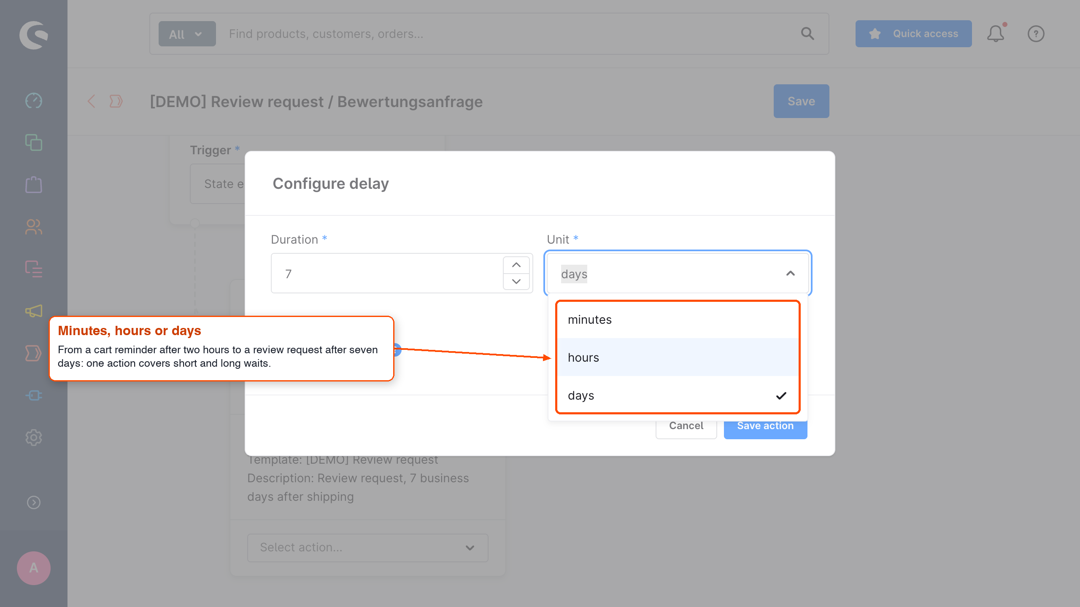Click the Save button in header
This screenshot has width=1080, height=607.
tap(801, 101)
